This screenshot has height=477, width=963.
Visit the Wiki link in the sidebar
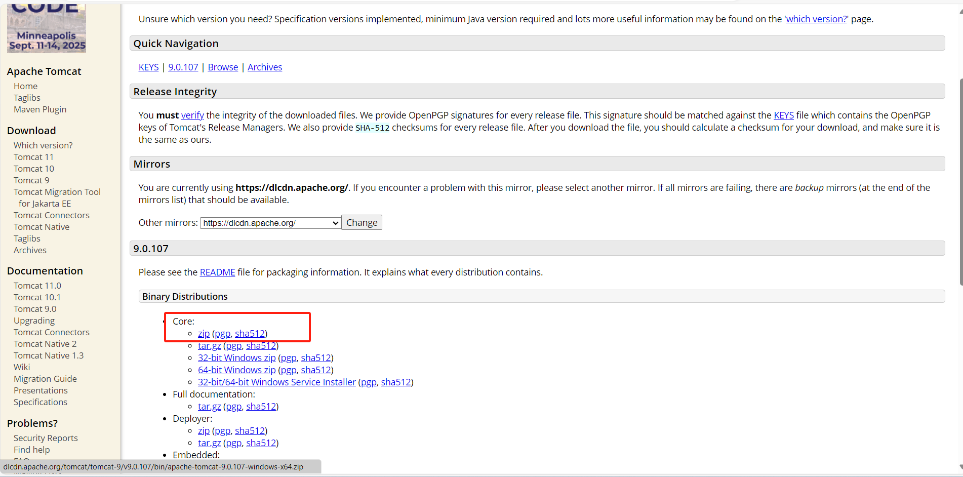[22, 367]
